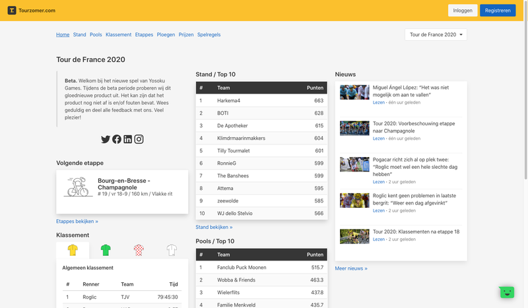Screen dimensions: 528x308
Task: Click the Twitter icon
Action: (106, 139)
